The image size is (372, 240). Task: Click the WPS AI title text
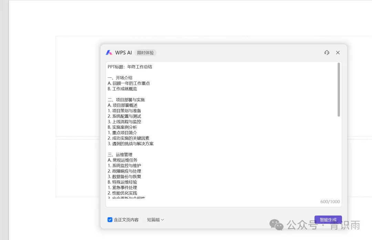tap(124, 52)
